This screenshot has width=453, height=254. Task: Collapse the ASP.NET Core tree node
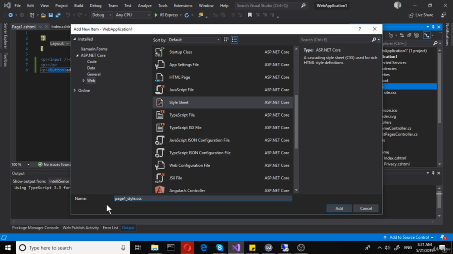(77, 55)
